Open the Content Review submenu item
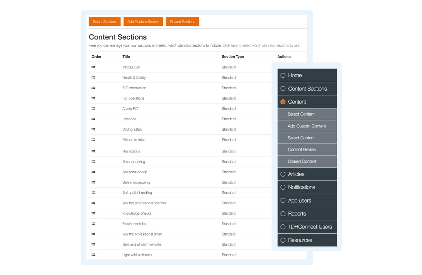 302,149
